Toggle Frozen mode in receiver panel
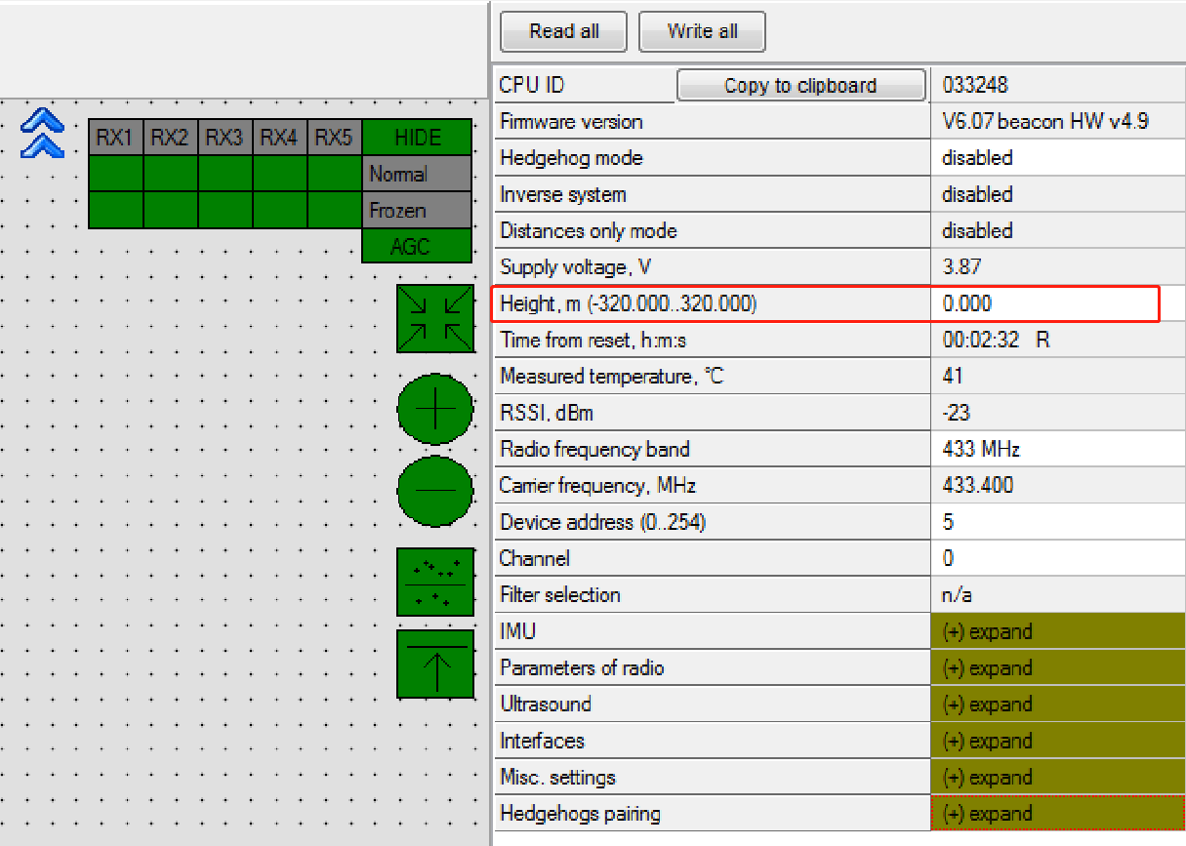Image resolution: width=1186 pixels, height=846 pixels. pyautogui.click(x=417, y=211)
